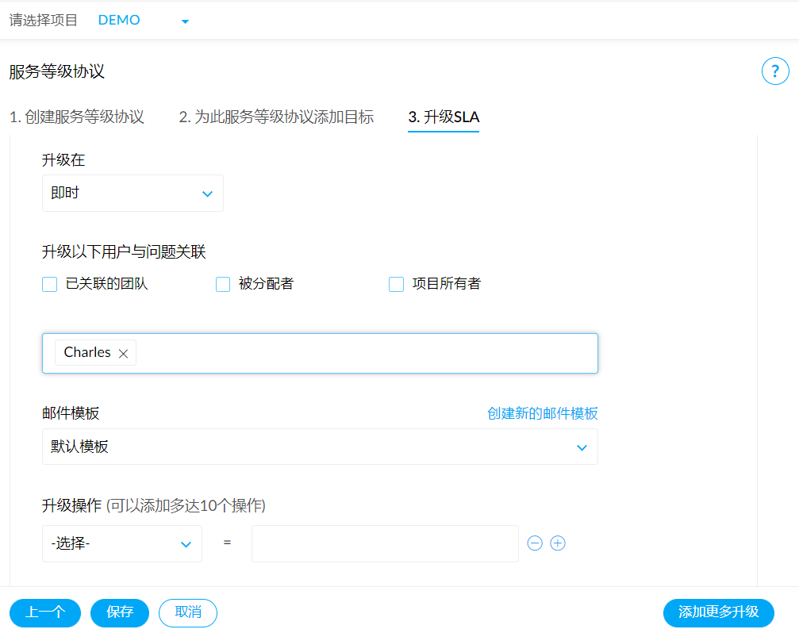Select the 3. 升级SLA tab
The width and height of the screenshot is (799, 633).
click(444, 117)
